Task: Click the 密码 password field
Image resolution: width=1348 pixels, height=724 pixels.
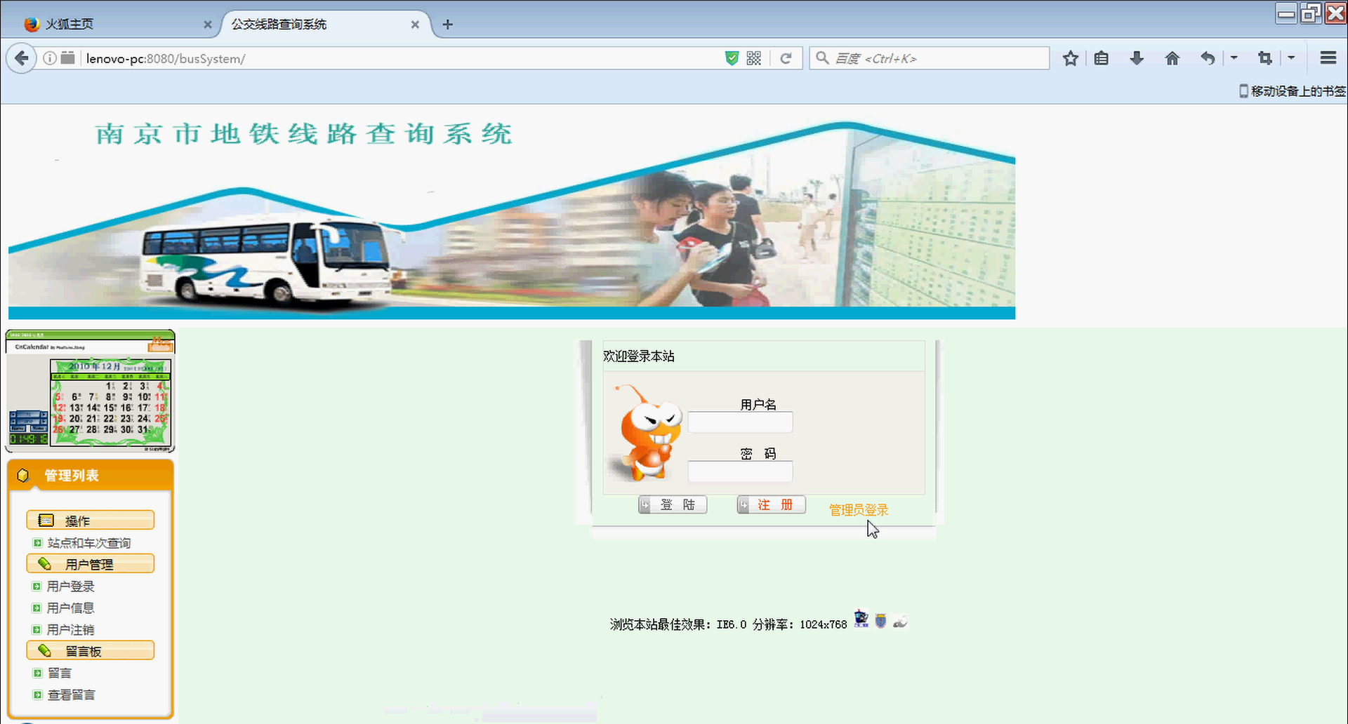Action: (x=740, y=471)
